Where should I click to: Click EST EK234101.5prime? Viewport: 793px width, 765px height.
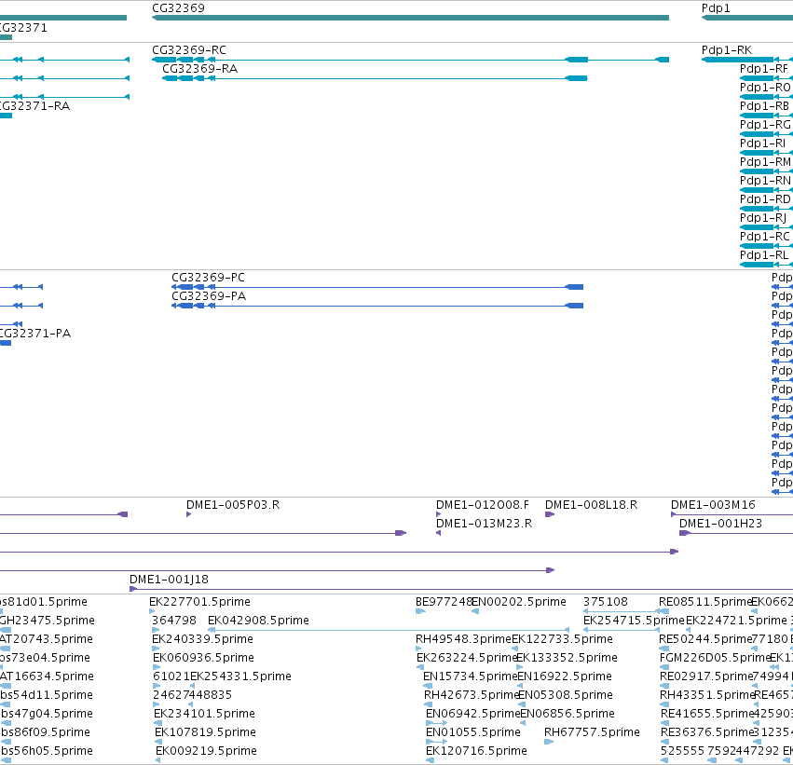(x=204, y=714)
